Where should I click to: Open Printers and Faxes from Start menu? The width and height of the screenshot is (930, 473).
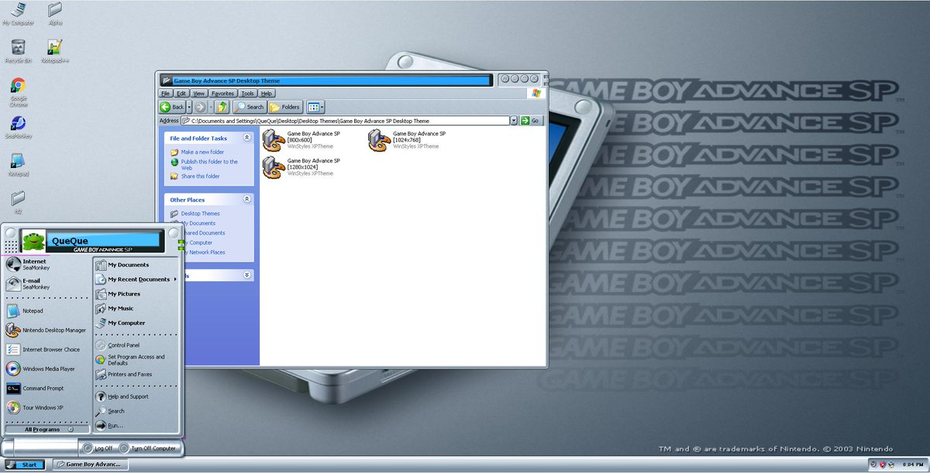[136, 374]
